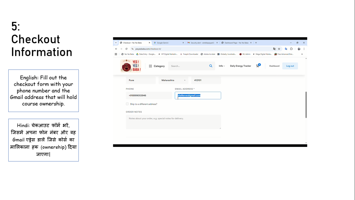Open a new tab with plus icon
The width and height of the screenshot is (355, 200).
coord(256,43)
